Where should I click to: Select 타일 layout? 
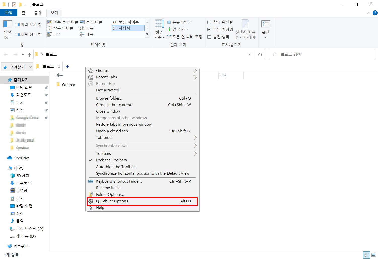[x=54, y=34]
